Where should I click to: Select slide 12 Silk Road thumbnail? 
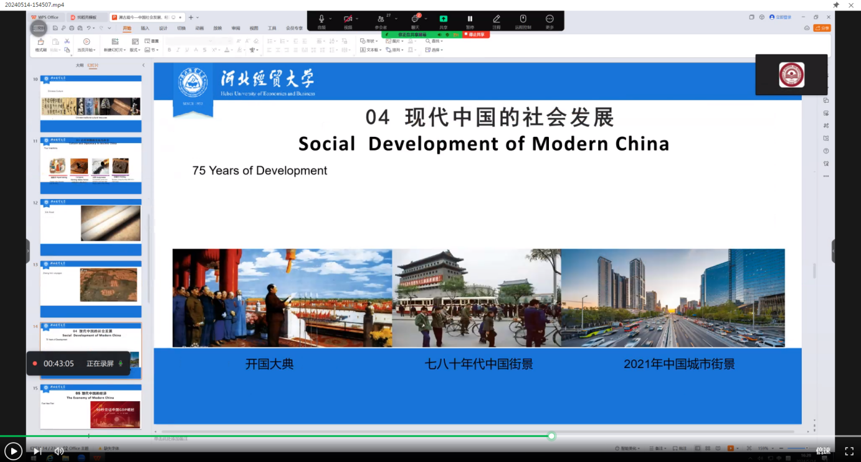coord(91,227)
